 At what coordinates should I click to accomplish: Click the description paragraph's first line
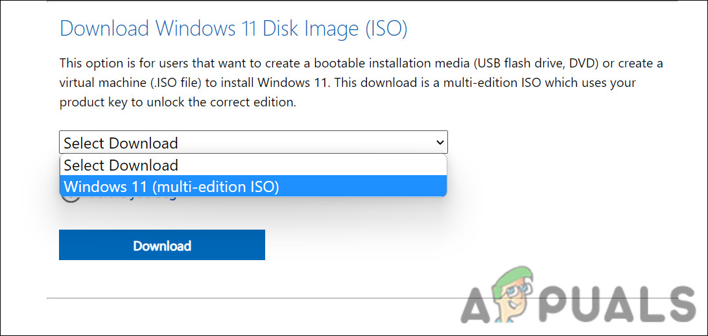point(360,64)
